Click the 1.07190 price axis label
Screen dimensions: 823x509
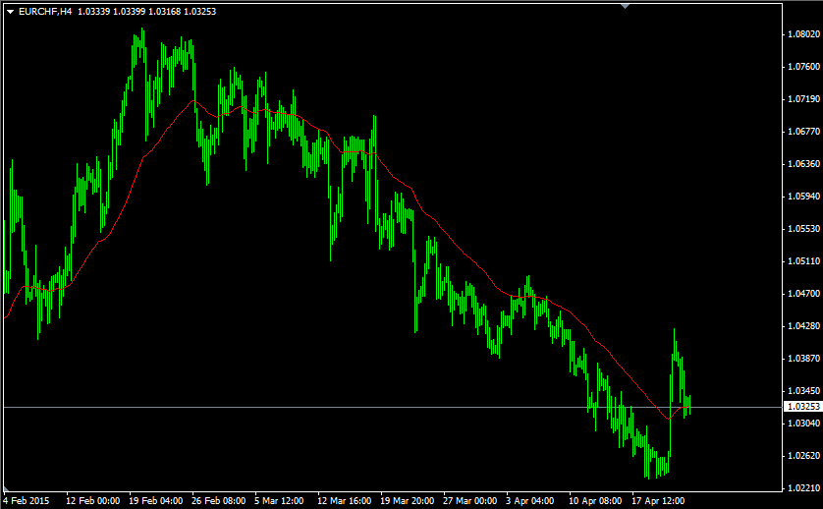click(803, 98)
